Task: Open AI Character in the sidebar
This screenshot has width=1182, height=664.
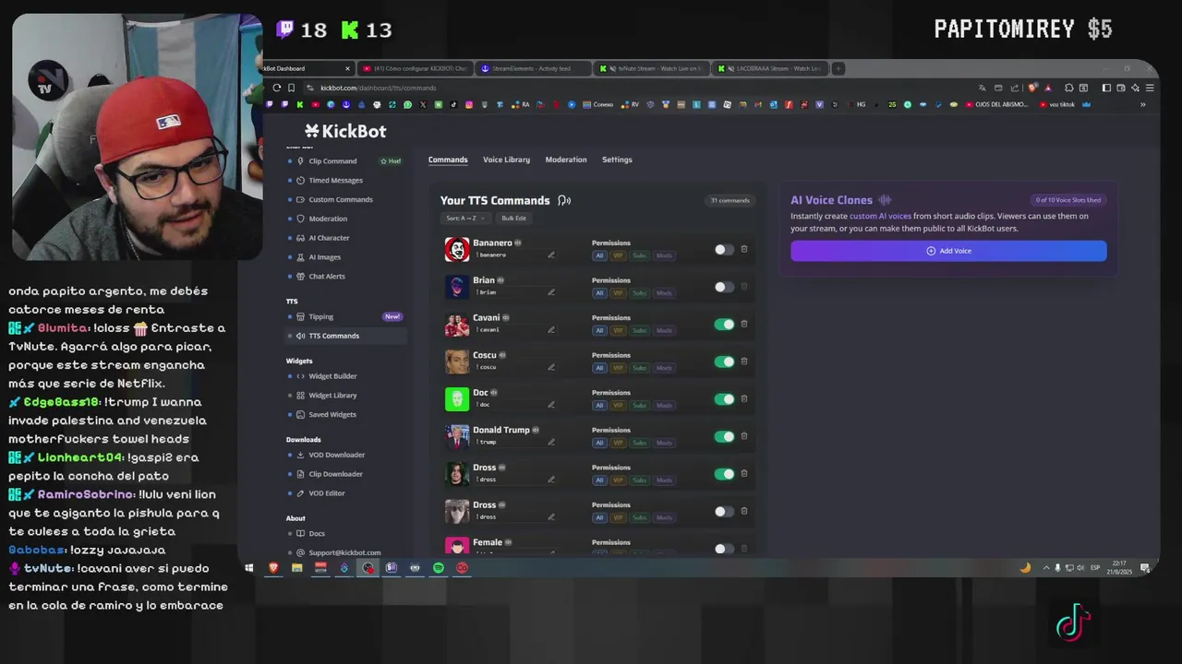Action: point(329,238)
